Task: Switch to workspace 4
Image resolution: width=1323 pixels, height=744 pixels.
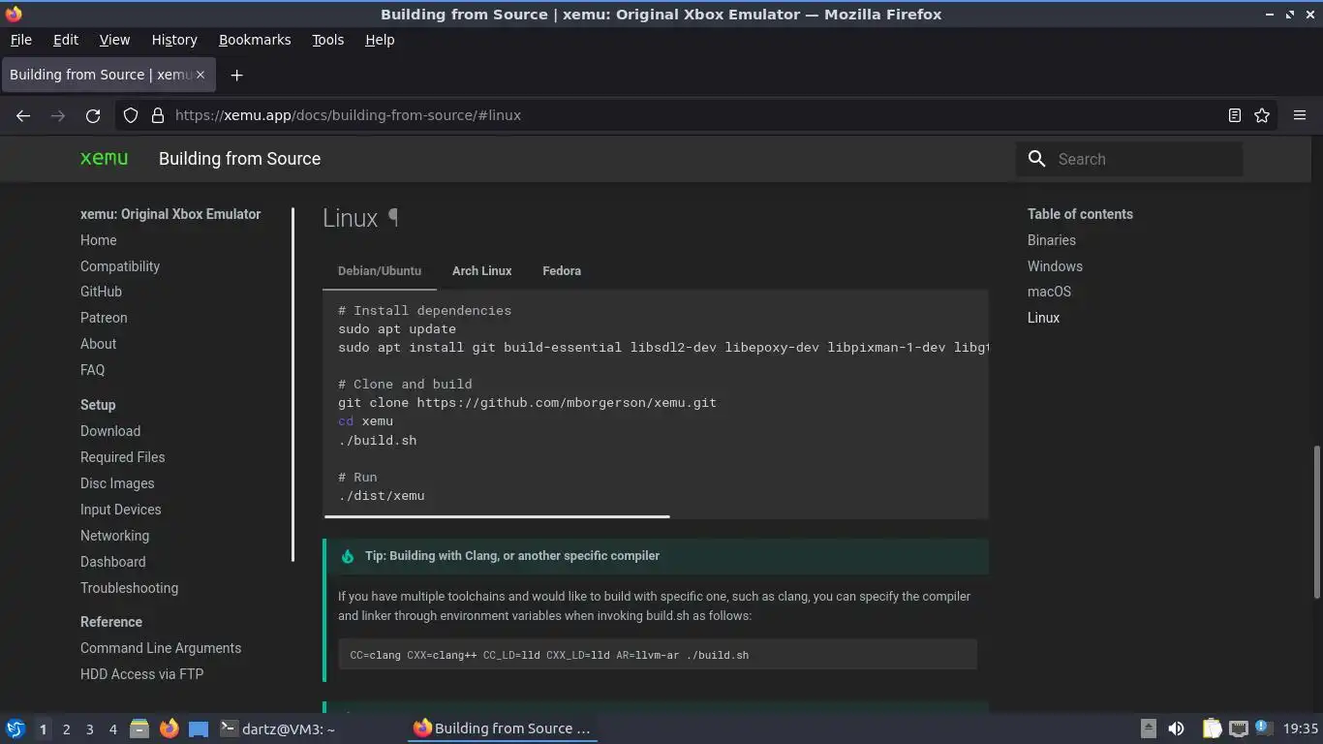Action: pos(112,729)
